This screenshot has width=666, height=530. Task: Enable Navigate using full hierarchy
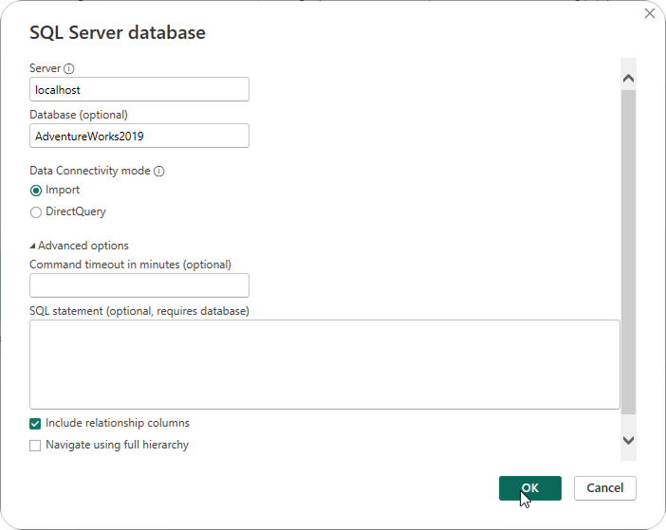36,446
